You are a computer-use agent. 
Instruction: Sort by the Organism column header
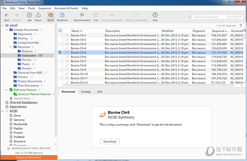(x=201, y=31)
